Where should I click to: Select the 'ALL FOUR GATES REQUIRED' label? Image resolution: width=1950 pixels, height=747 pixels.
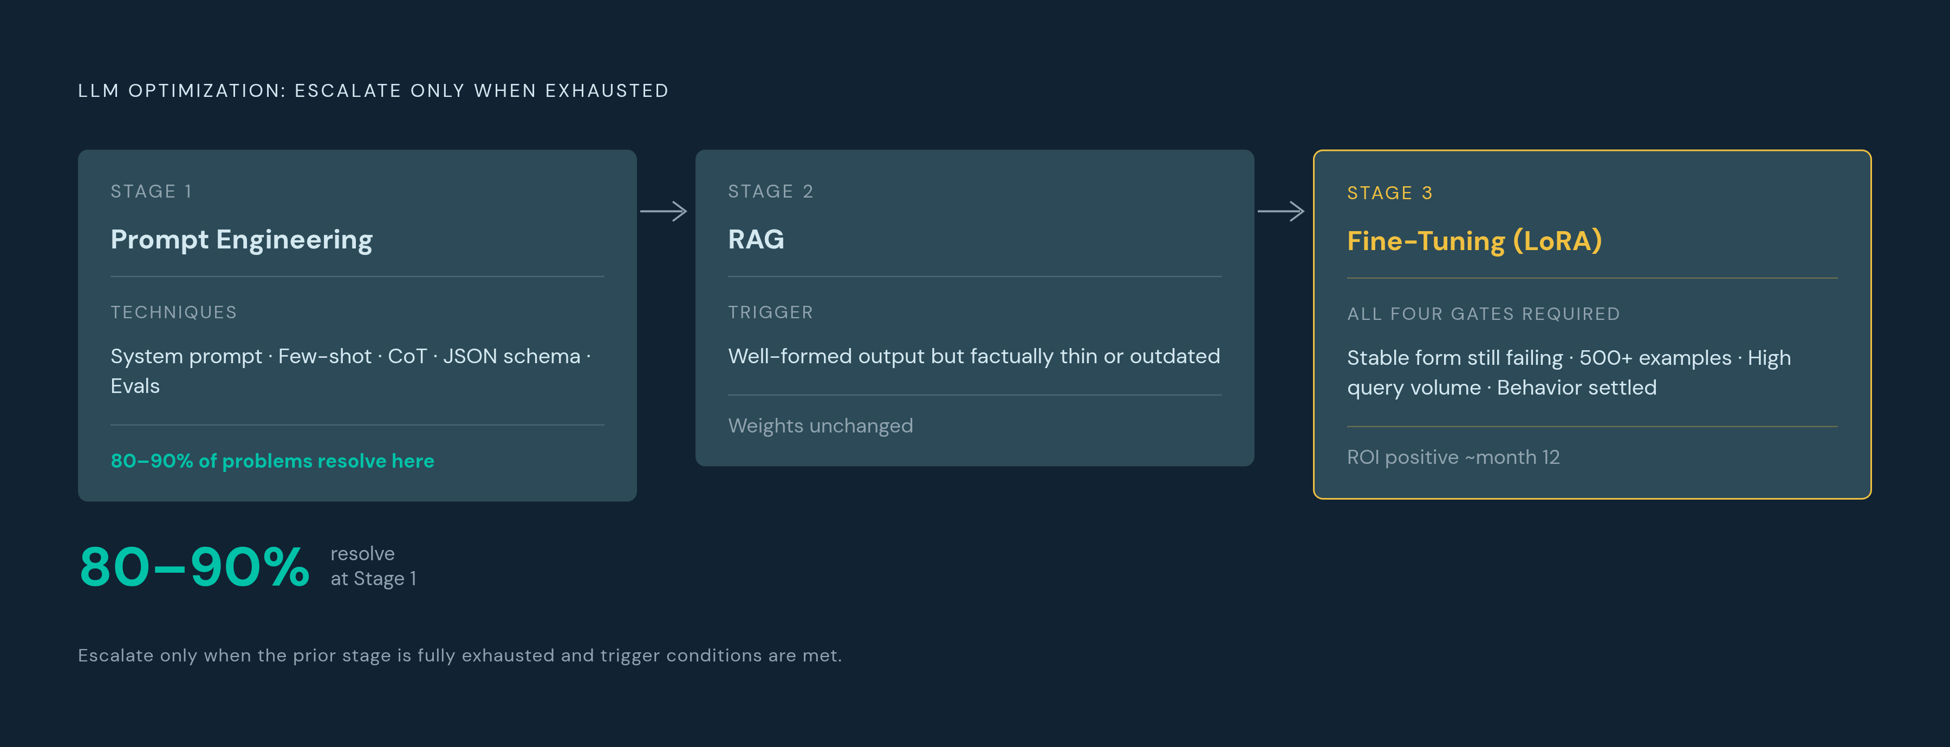coord(1484,314)
